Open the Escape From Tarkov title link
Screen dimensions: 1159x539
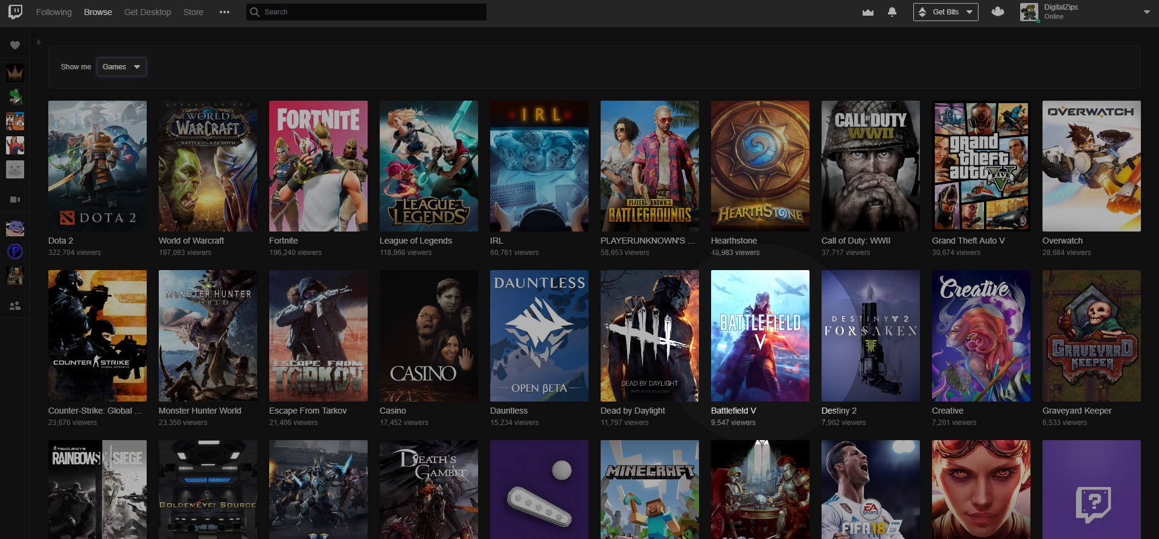coord(308,411)
